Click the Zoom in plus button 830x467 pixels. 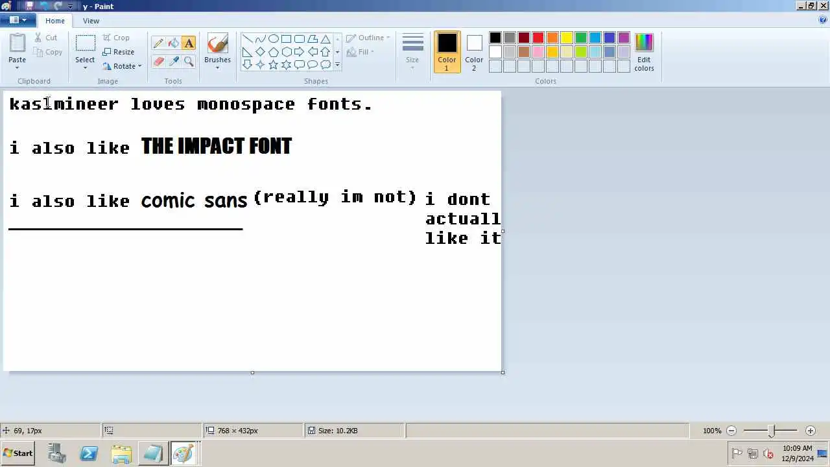(811, 431)
